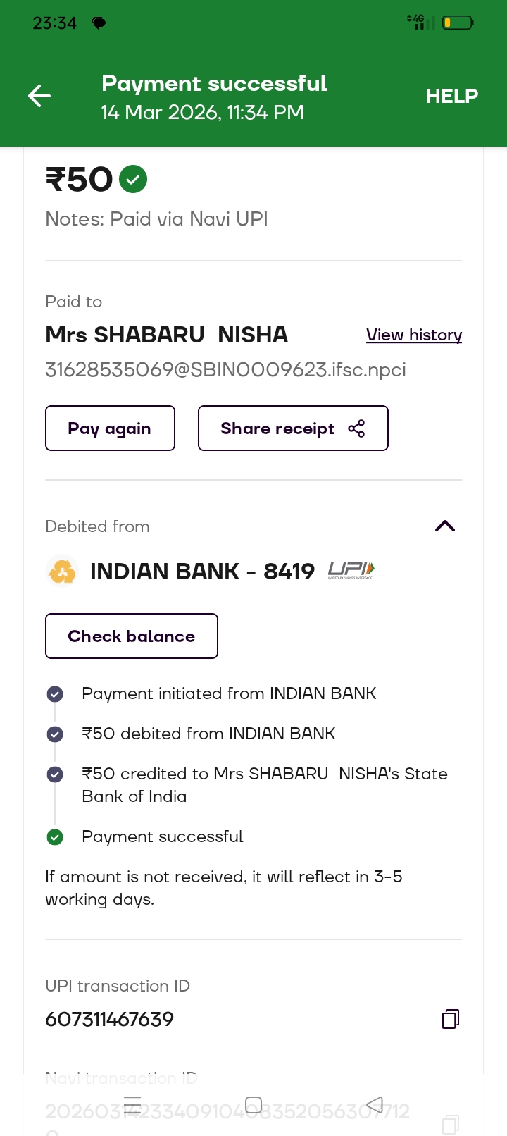Tap the Indian Bank logo icon
This screenshot has width=507, height=1136.
(62, 571)
